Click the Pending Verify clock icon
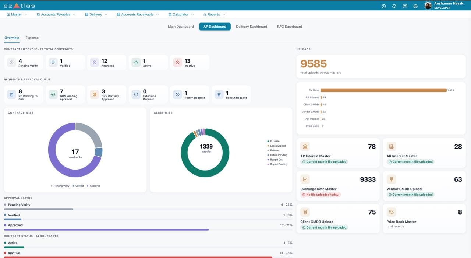The image size is (471, 258). 11,63
